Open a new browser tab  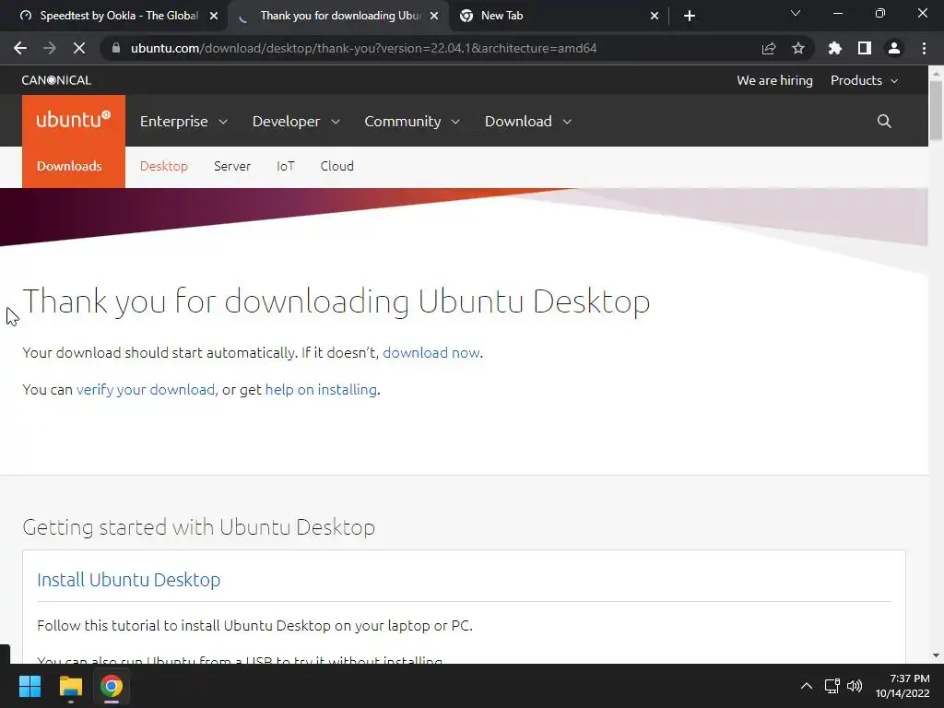tap(690, 16)
